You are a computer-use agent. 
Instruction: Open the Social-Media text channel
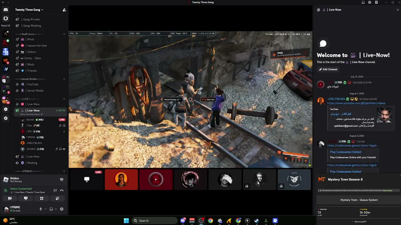[41, 91]
